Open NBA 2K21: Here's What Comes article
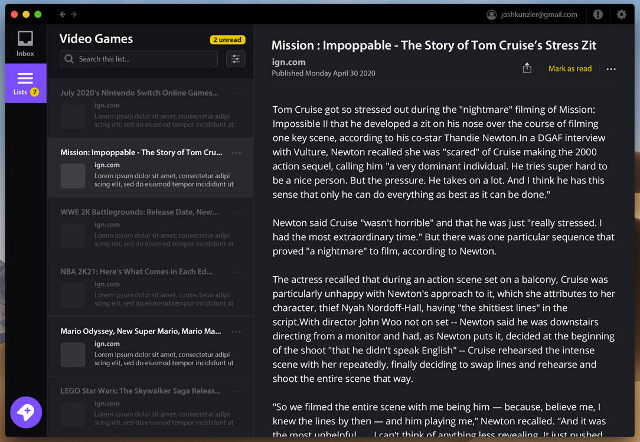 136,271
